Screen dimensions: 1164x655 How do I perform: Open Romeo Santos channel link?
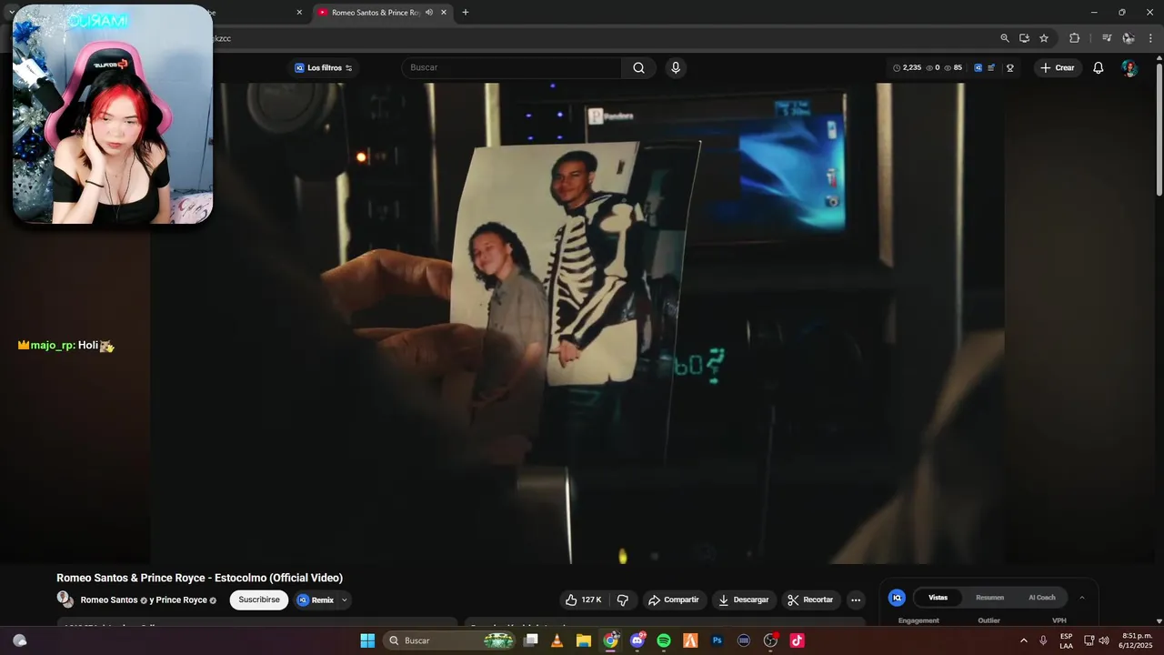point(109,600)
